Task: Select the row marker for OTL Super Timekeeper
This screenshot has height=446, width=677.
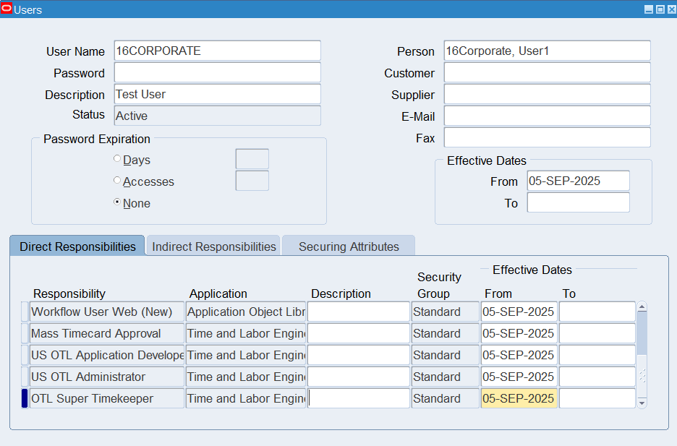Action: (x=25, y=398)
